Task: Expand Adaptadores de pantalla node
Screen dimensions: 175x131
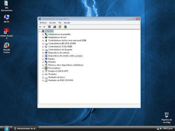Action: click(43, 35)
